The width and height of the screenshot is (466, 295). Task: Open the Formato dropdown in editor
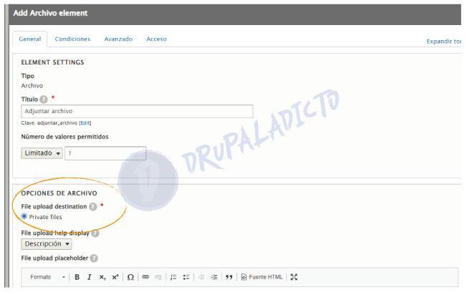47,277
